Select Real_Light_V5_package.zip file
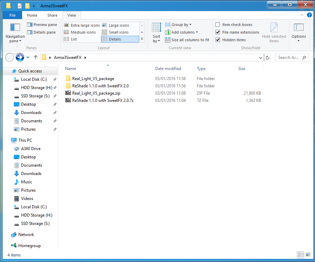Viewport: 315px width, 262px height. point(96,93)
